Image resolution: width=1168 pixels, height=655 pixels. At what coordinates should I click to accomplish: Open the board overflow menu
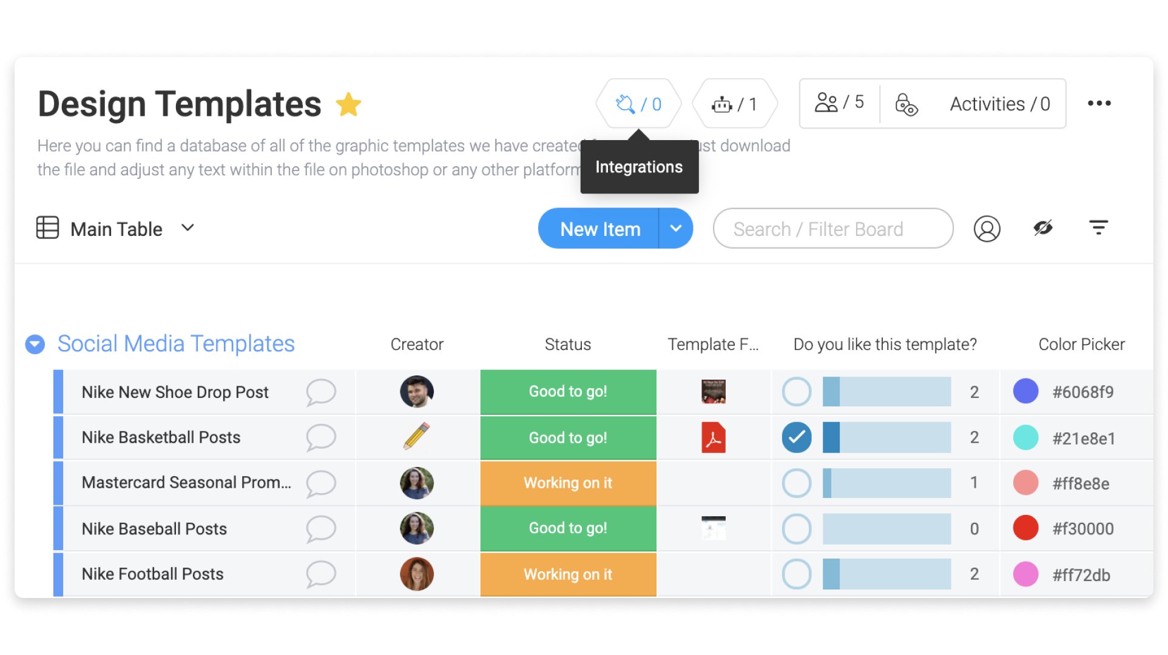point(1100,102)
